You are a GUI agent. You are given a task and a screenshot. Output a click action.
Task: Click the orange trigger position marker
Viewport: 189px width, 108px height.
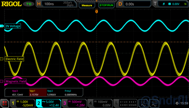pyautogui.click(x=96, y=11)
